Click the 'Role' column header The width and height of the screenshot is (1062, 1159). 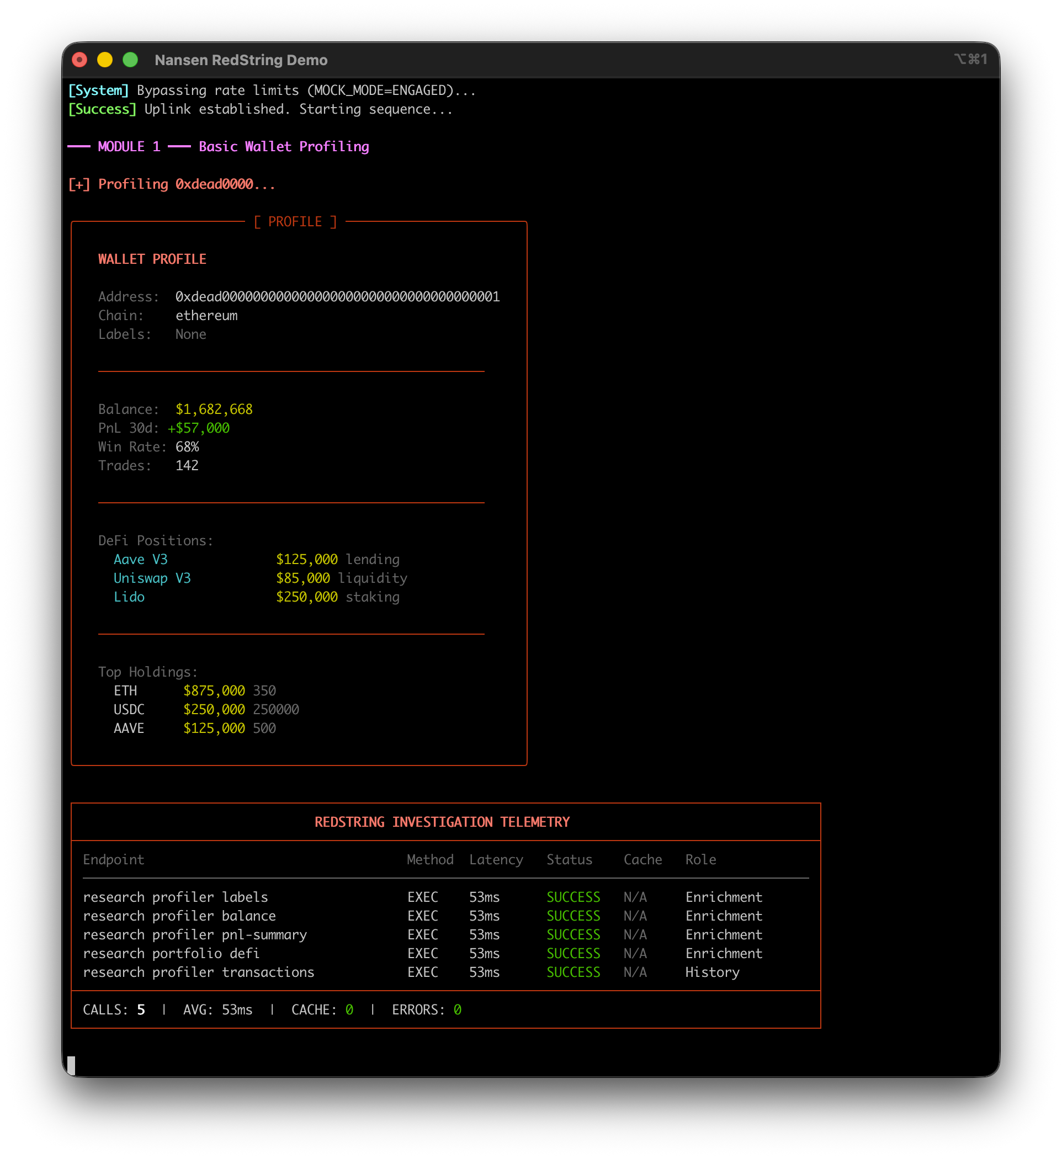point(701,860)
